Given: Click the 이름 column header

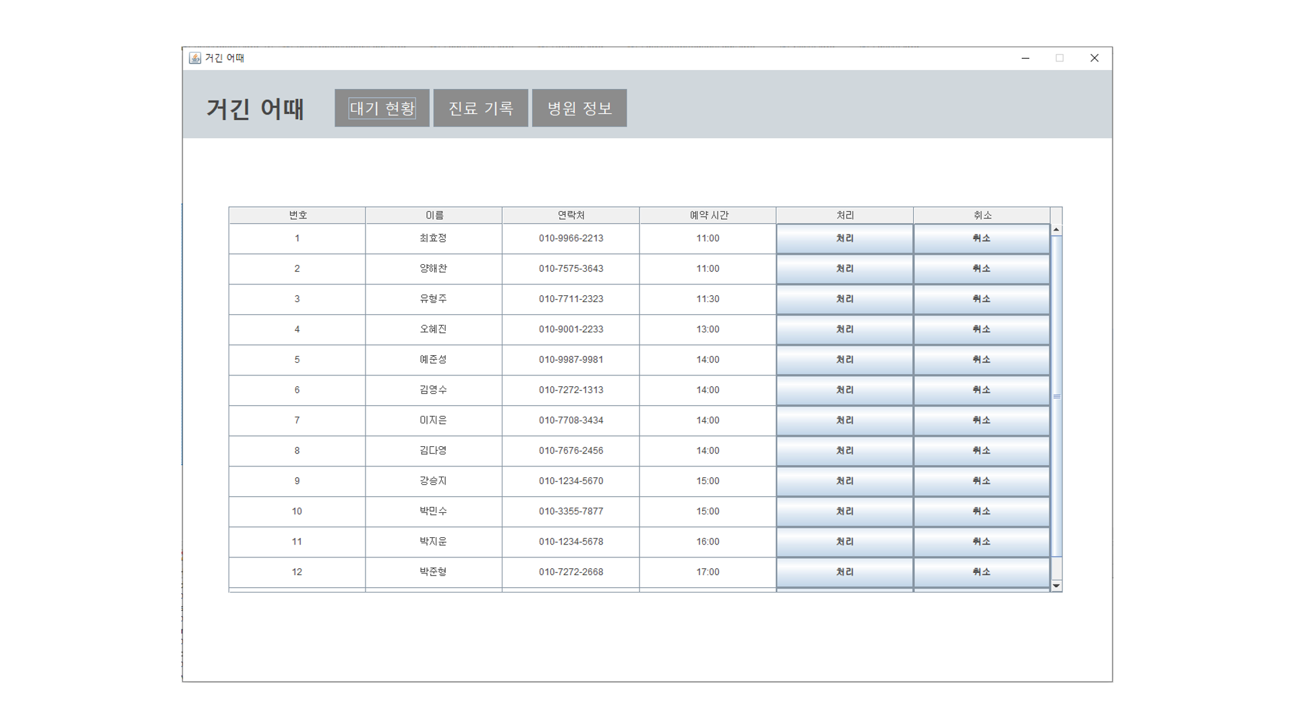Looking at the screenshot, I should pos(434,215).
